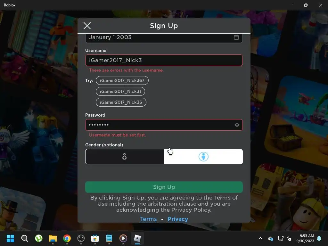Click the 'Gender (optional)' label
This screenshot has height=246, width=328.
(x=104, y=145)
